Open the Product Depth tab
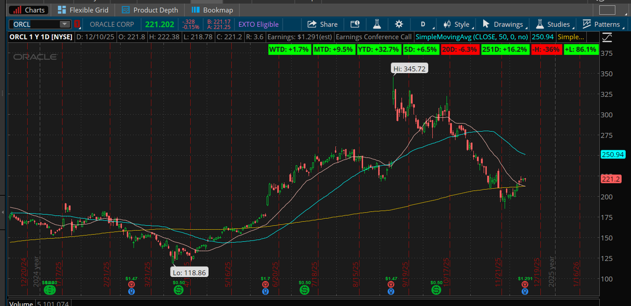The width and height of the screenshot is (631, 306). point(150,10)
